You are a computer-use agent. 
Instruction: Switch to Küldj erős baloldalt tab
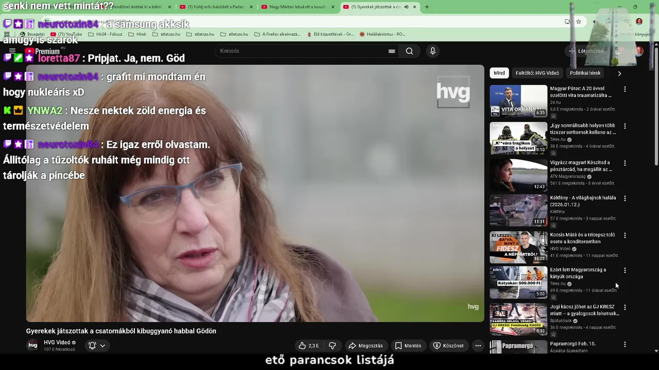click(216, 7)
